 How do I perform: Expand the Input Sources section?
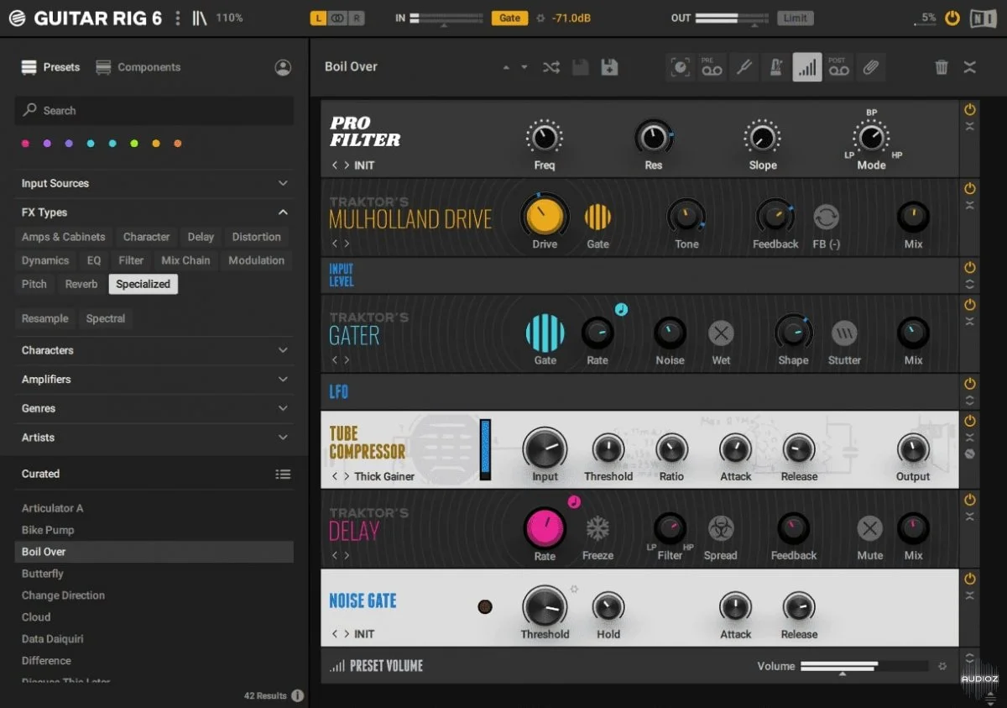pyautogui.click(x=283, y=183)
